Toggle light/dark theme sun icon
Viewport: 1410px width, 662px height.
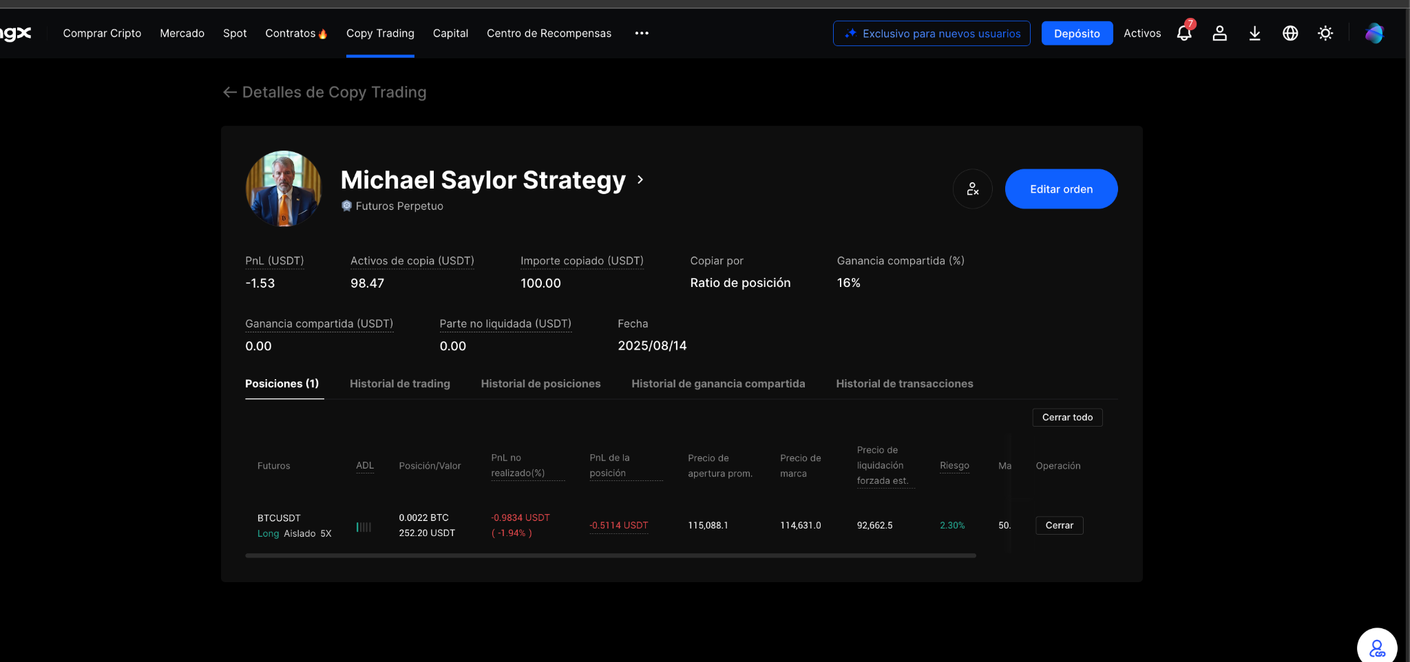[x=1325, y=33]
